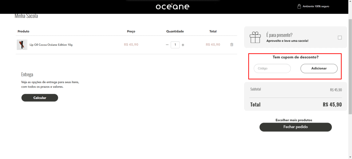Click 'Tem cupom de desconto?' label
Screen dimensions: 352x159
point(296,57)
